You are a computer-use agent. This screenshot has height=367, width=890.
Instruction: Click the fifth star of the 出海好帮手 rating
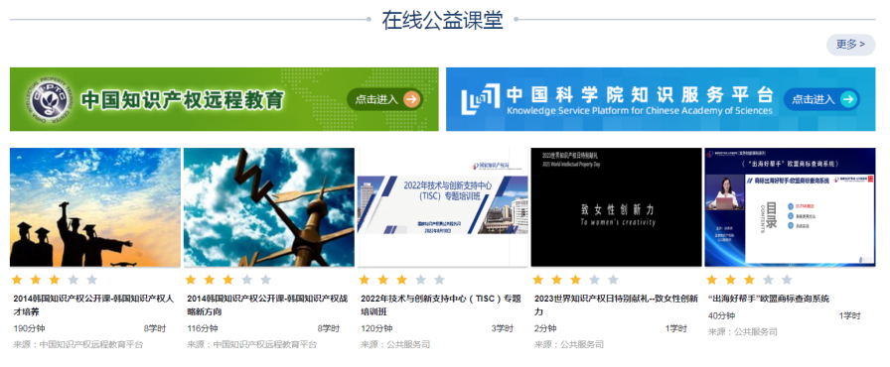coord(787,280)
